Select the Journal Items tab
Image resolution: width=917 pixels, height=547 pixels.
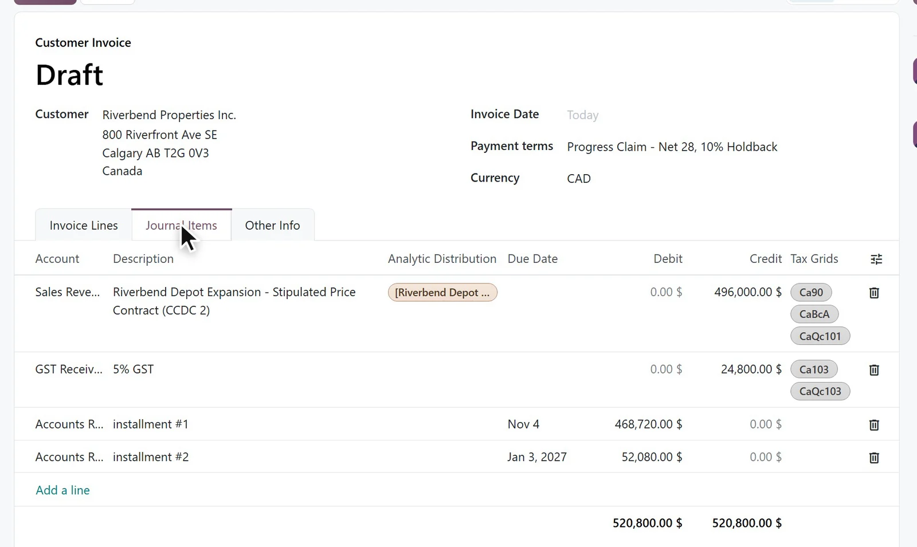181,225
